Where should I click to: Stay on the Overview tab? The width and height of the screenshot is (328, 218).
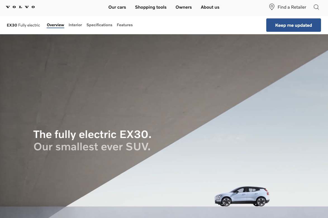(x=55, y=25)
